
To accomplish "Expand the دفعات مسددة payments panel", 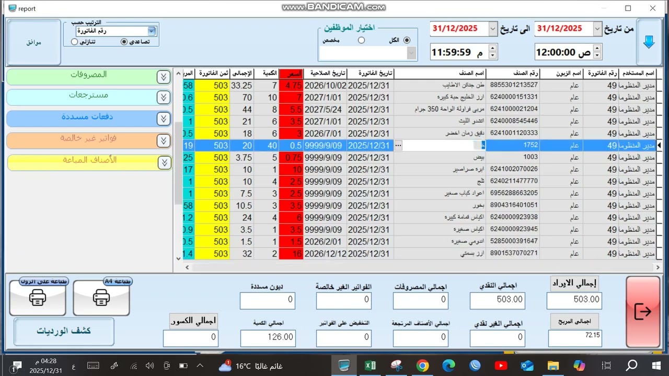I will [x=164, y=119].
